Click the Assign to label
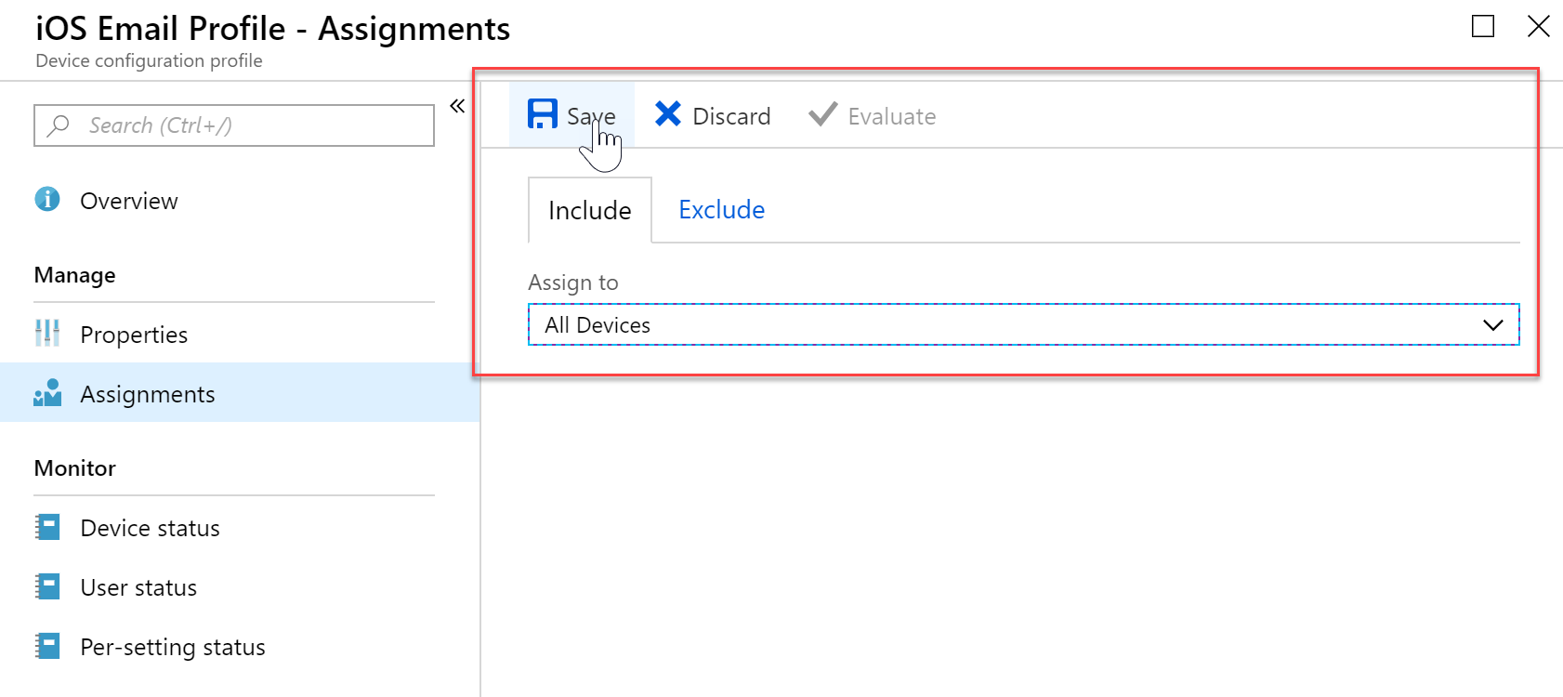The height and width of the screenshot is (697, 1563). click(573, 283)
